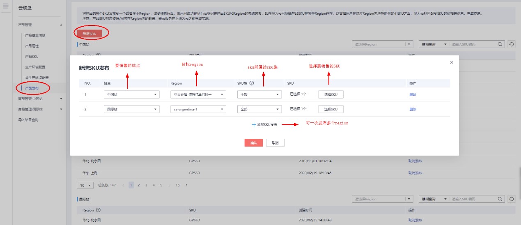Open row 1 Region dropdown 亚太专属

[x=198, y=94]
